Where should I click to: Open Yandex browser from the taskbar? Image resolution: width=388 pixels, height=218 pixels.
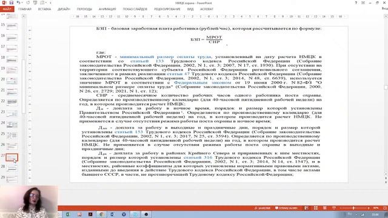(124, 214)
